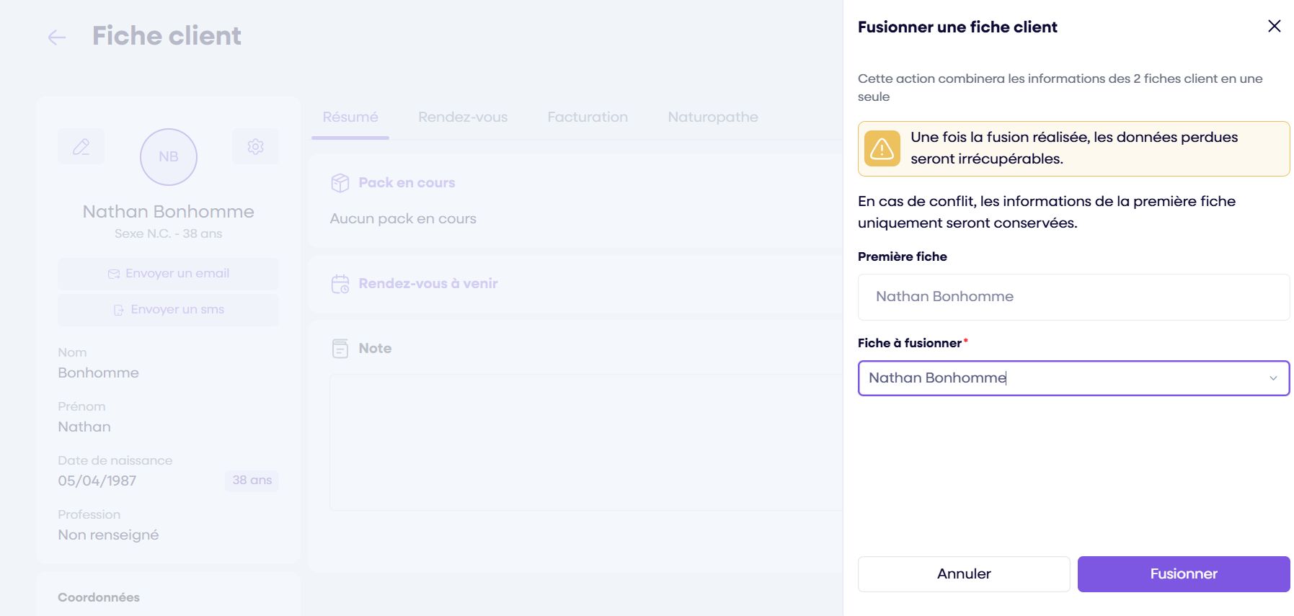Switch to the Résumé tab
This screenshot has width=1294, height=616.
(350, 117)
